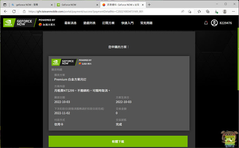Click the browser profile avatar
Screen dimensions: 239x148
click(x=225, y=11)
